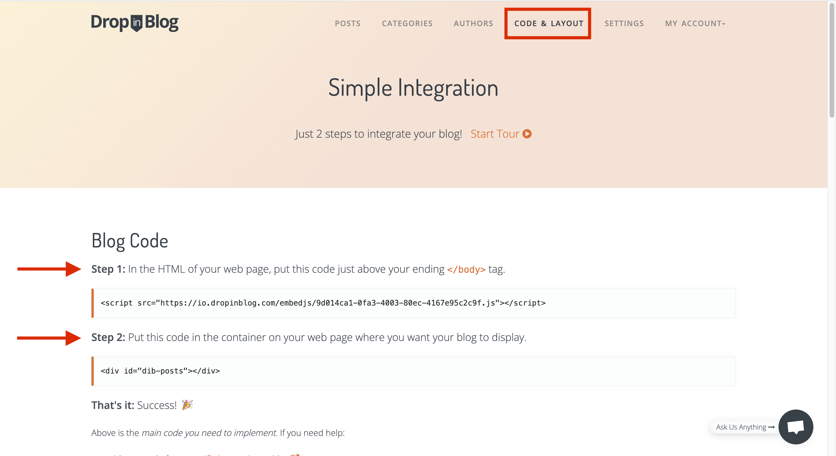Screen dimensions: 836x456
Task: Click the dib-posts div code block
Action: tap(160, 371)
